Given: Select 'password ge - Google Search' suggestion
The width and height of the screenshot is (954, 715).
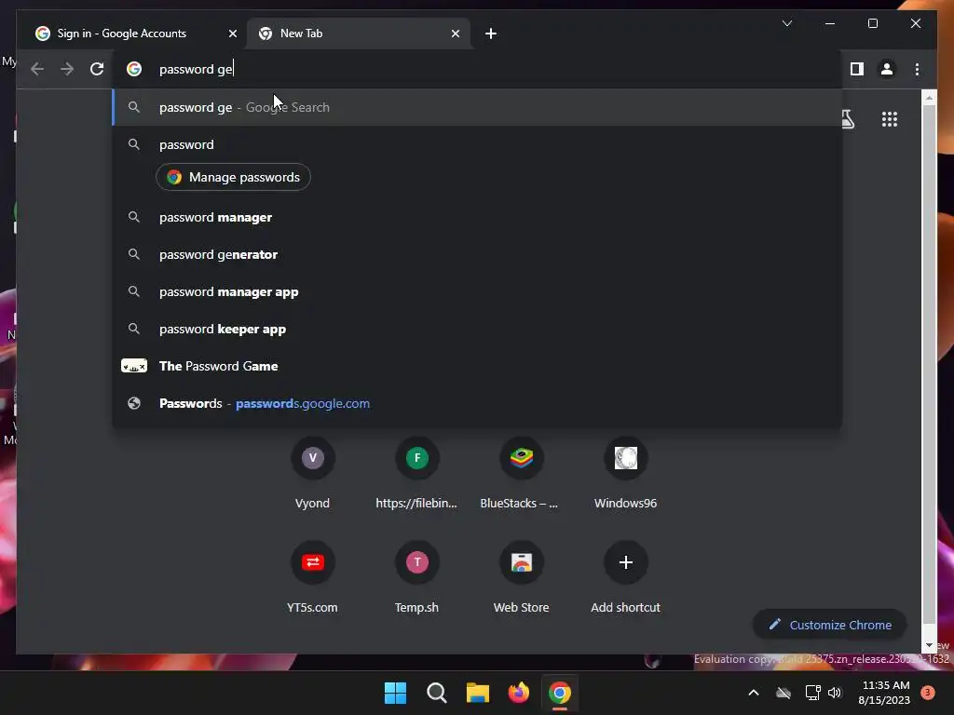Looking at the screenshot, I should [x=477, y=107].
